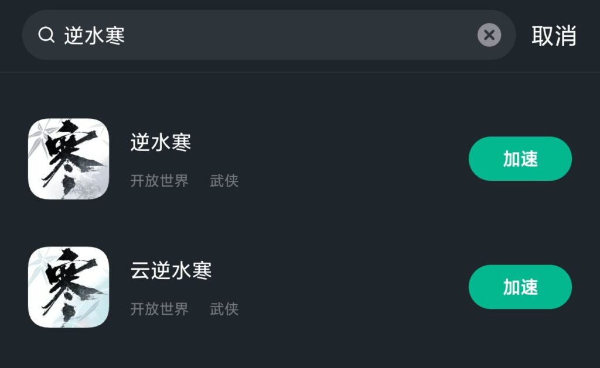Place the cursor after 寒 in the search text
The width and height of the screenshot is (600, 368).
point(127,36)
